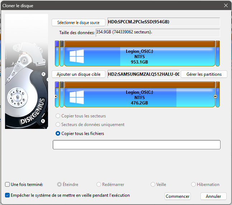Click the left edge arrow handle on target disk map

coord(56,97)
